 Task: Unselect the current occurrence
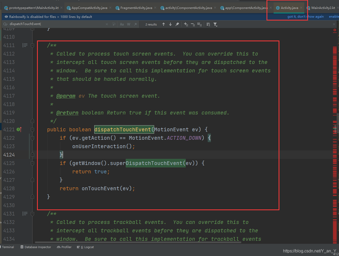(193, 24)
